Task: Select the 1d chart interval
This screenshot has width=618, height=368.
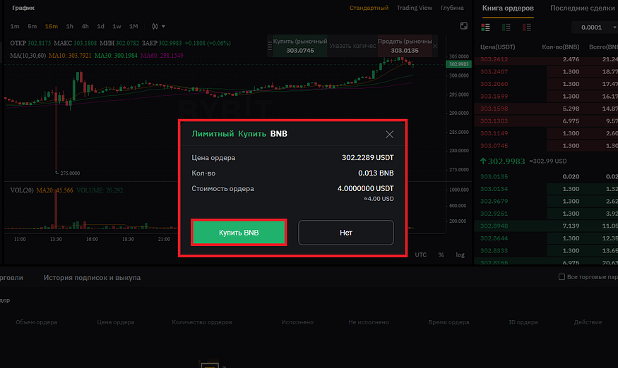Action: (101, 26)
